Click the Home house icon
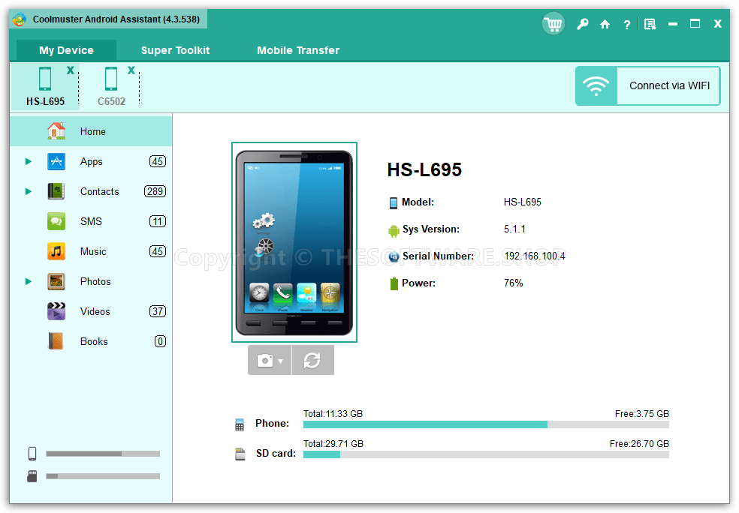The image size is (739, 513). pos(56,130)
